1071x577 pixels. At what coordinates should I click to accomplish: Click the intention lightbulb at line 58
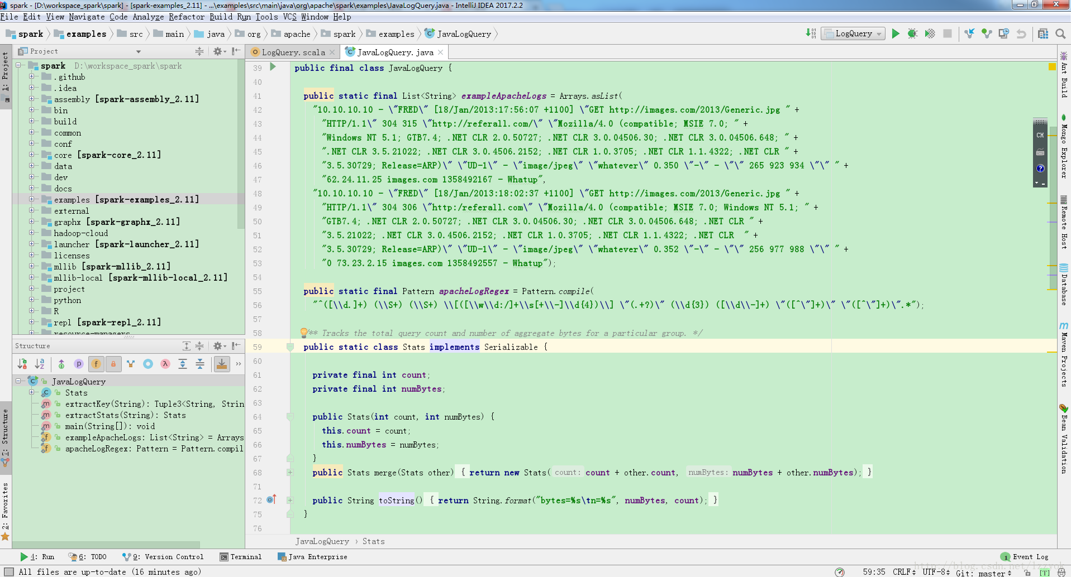(x=304, y=333)
